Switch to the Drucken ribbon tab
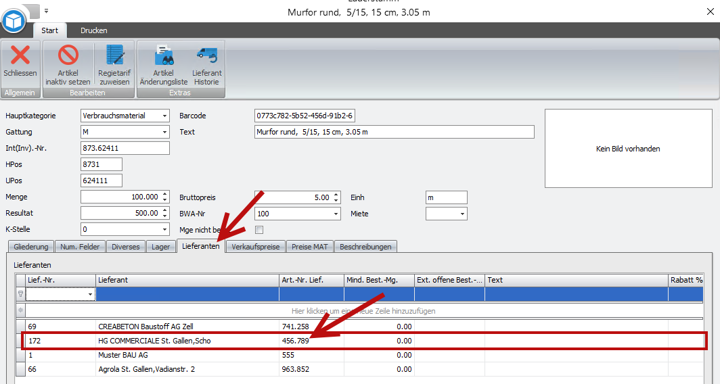The height and width of the screenshot is (384, 720). point(94,30)
